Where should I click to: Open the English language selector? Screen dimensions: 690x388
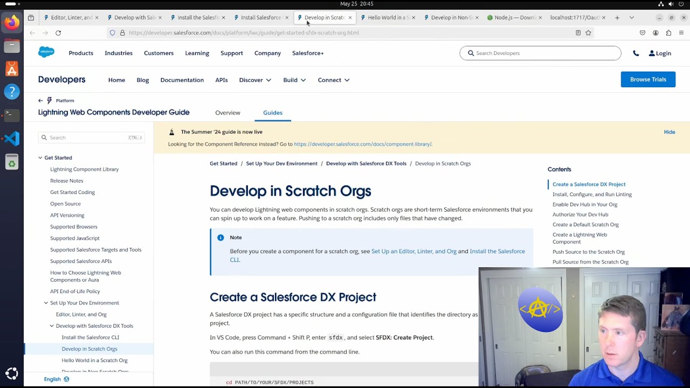57,379
